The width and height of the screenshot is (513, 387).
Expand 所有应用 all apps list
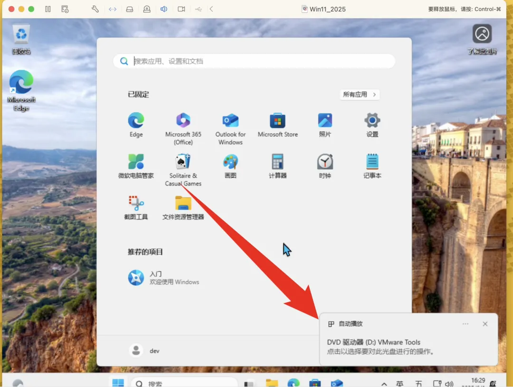pyautogui.click(x=359, y=94)
